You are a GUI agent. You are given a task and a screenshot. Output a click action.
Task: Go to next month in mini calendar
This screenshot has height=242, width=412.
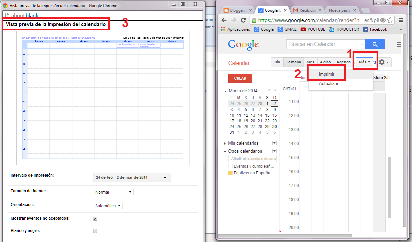click(x=275, y=91)
